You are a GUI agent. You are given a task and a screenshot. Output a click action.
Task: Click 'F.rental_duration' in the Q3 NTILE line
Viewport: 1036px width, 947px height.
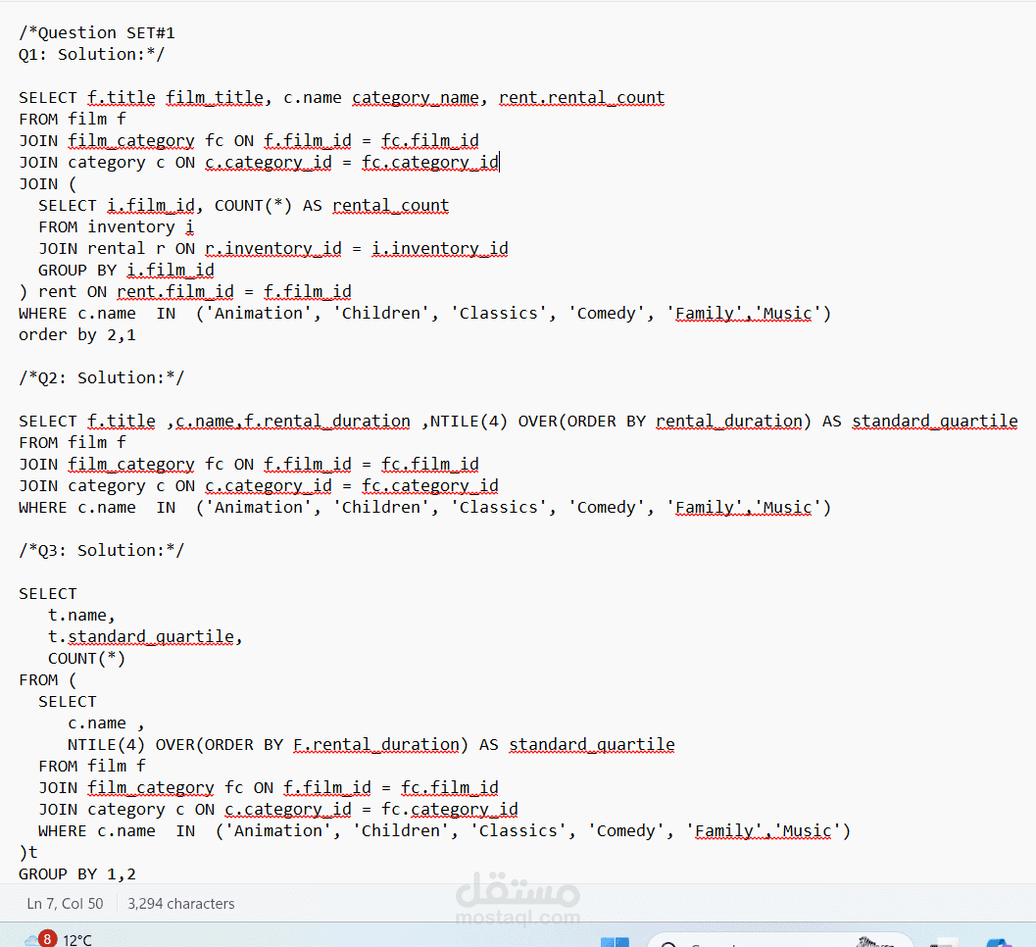(x=376, y=745)
